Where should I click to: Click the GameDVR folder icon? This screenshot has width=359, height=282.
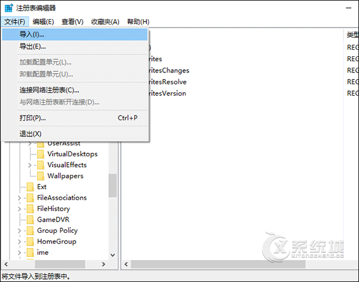tap(31, 220)
